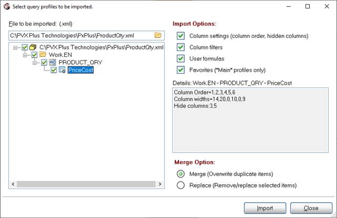Click the application icon in title bar
The width and height of the screenshot is (337, 218).
tap(7, 6)
